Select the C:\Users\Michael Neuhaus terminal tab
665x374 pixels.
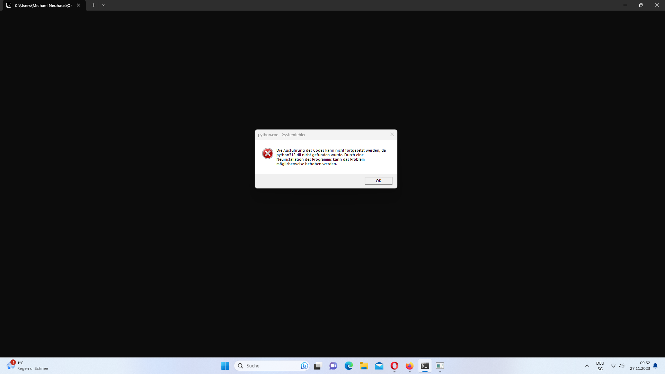(43, 5)
